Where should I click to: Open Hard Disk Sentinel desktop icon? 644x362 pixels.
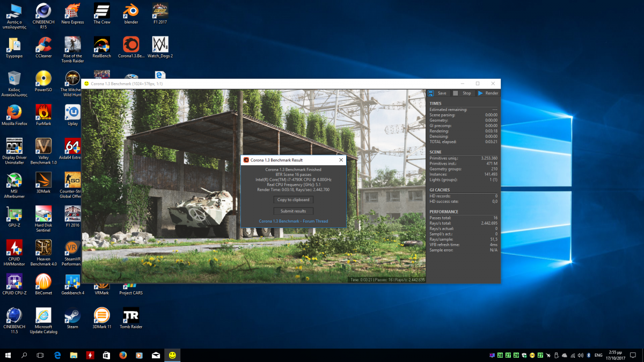coord(43,219)
